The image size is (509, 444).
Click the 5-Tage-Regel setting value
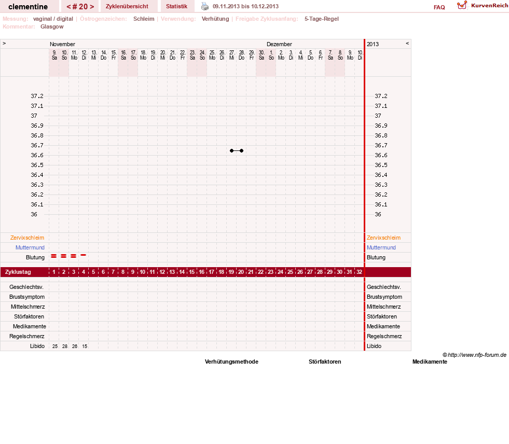[321, 19]
